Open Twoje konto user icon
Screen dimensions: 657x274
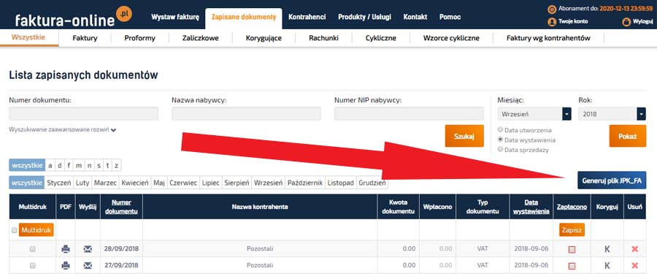[x=552, y=22]
